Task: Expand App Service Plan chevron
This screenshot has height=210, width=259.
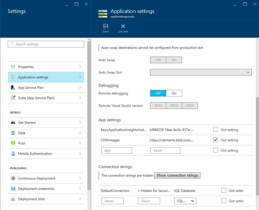Action: click(80, 87)
